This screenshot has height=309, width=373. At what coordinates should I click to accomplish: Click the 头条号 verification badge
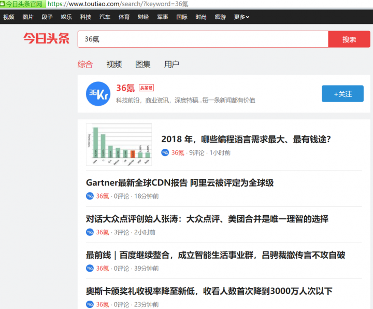tap(146, 88)
